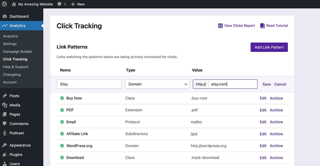Click the Name field containing Etsy
Image resolution: width=320 pixels, height=166 pixels.
(x=89, y=84)
